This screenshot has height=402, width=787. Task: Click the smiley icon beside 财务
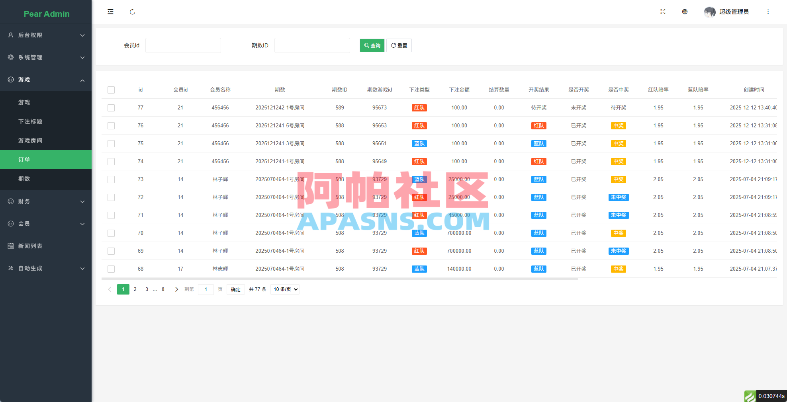tap(11, 201)
